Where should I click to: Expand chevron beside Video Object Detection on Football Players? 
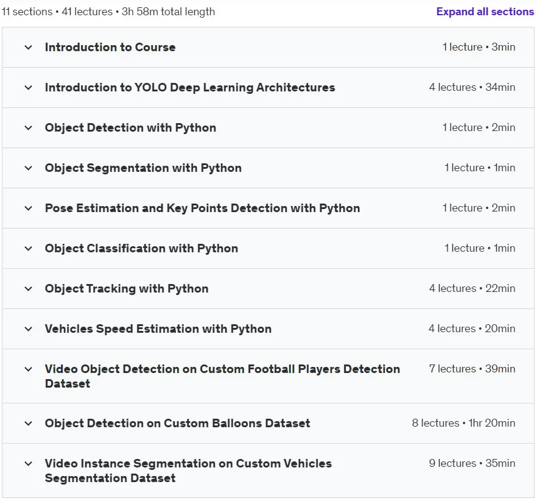(29, 369)
